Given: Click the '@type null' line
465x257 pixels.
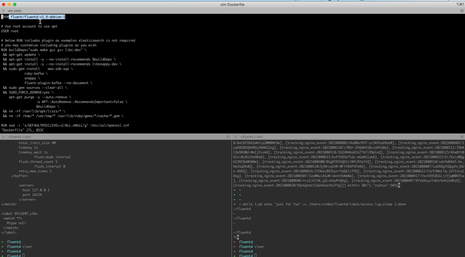Looking at the screenshot, I should 16,223.
